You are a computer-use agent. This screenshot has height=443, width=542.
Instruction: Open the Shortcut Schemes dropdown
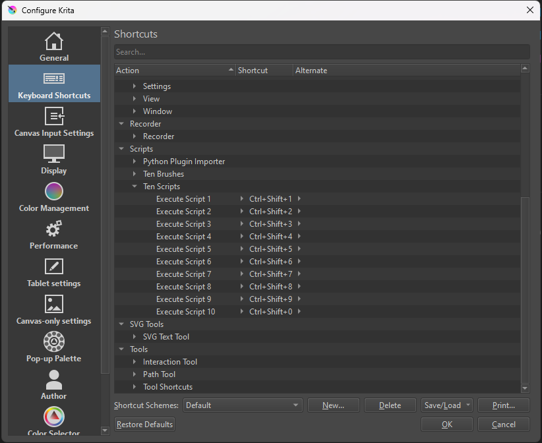[x=242, y=405]
